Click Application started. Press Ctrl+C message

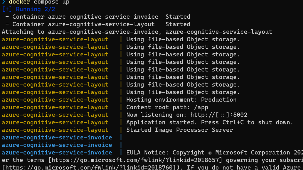[210, 123]
